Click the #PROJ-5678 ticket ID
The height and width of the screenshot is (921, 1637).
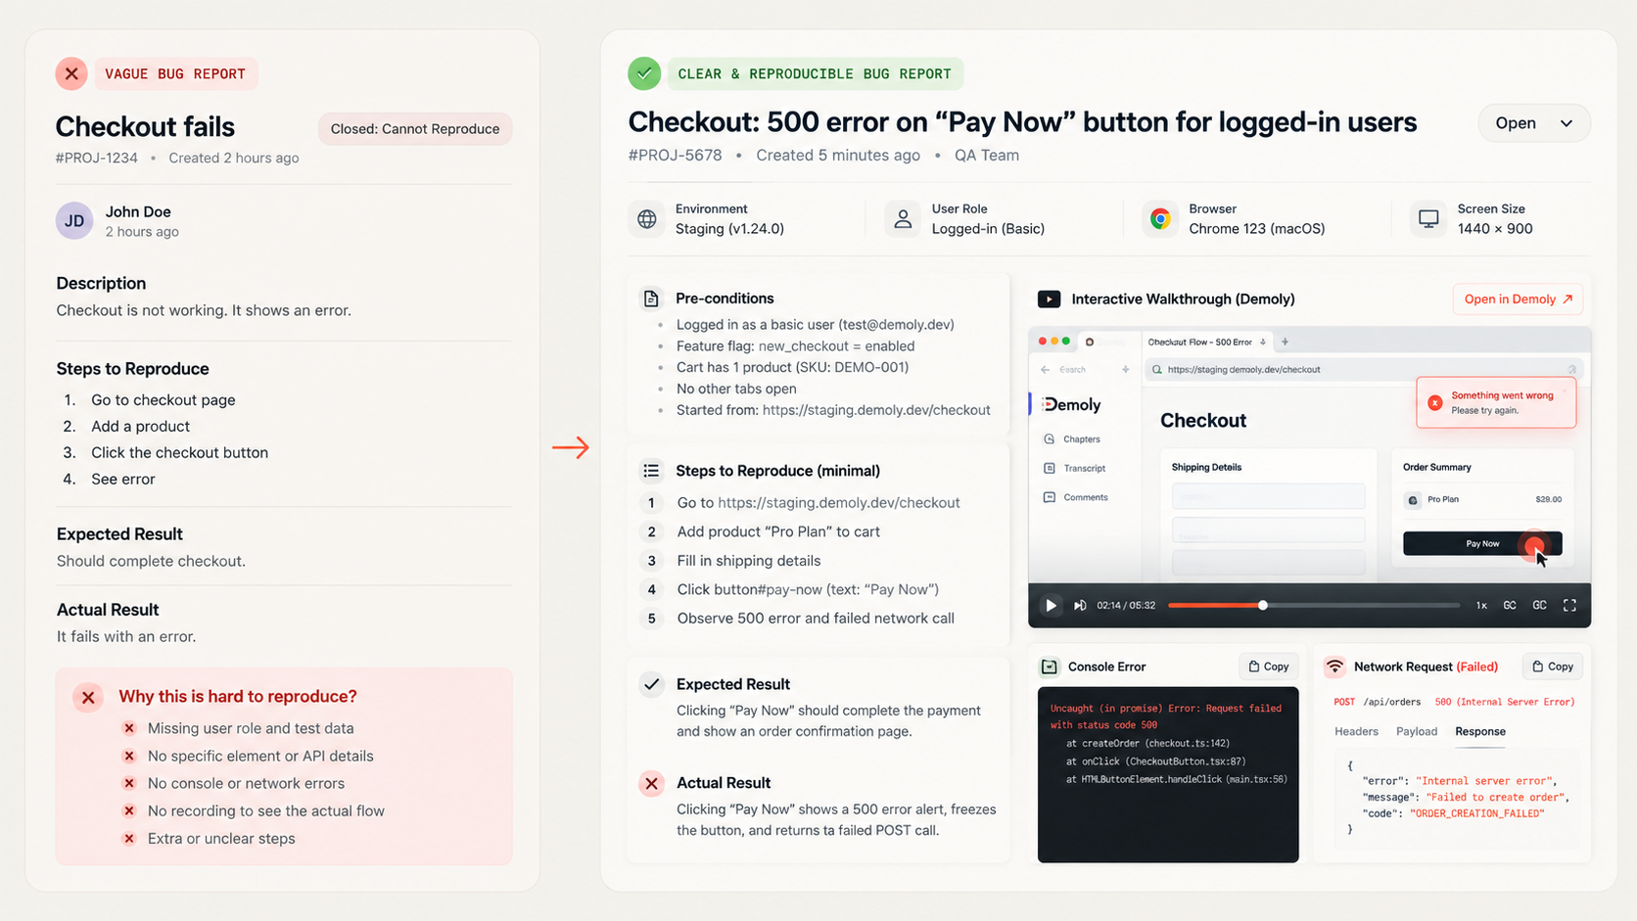tap(675, 156)
